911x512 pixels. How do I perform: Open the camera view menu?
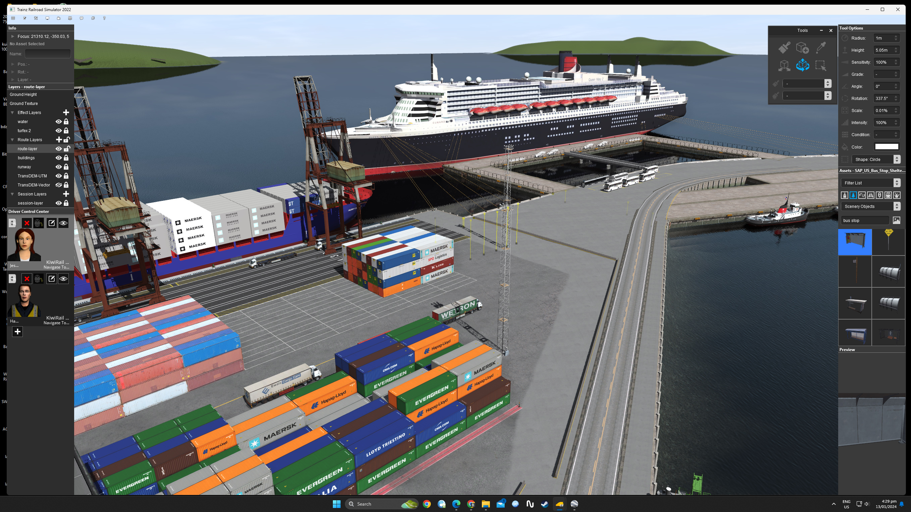coord(59,18)
